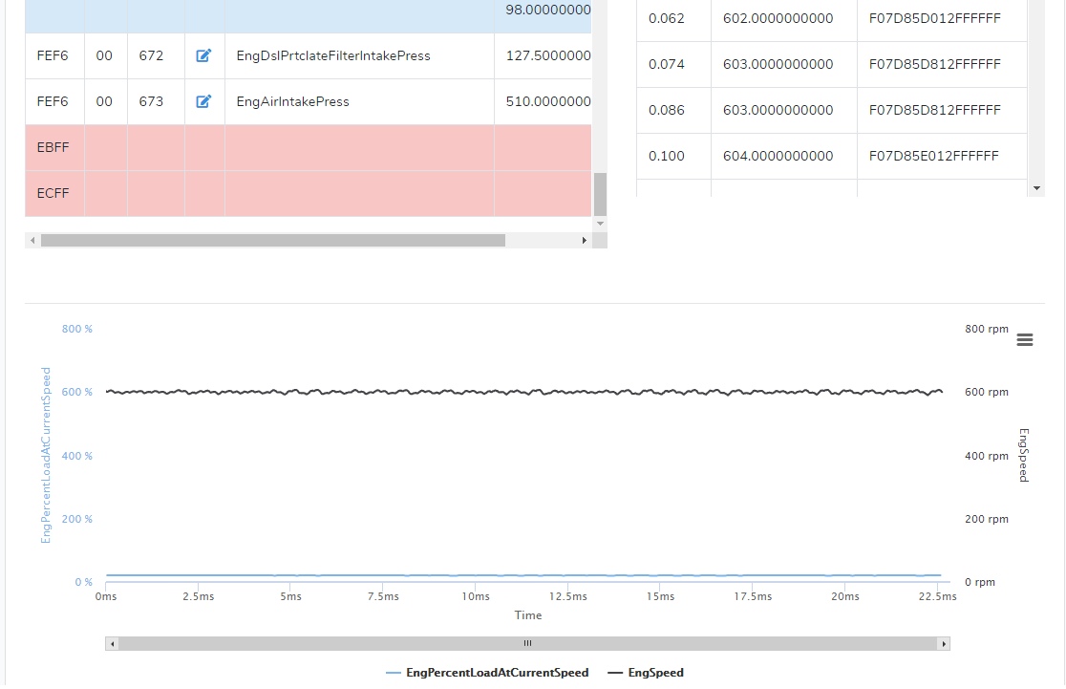Open the chart hamburger context menu
Image resolution: width=1066 pixels, height=689 pixels.
[1025, 340]
